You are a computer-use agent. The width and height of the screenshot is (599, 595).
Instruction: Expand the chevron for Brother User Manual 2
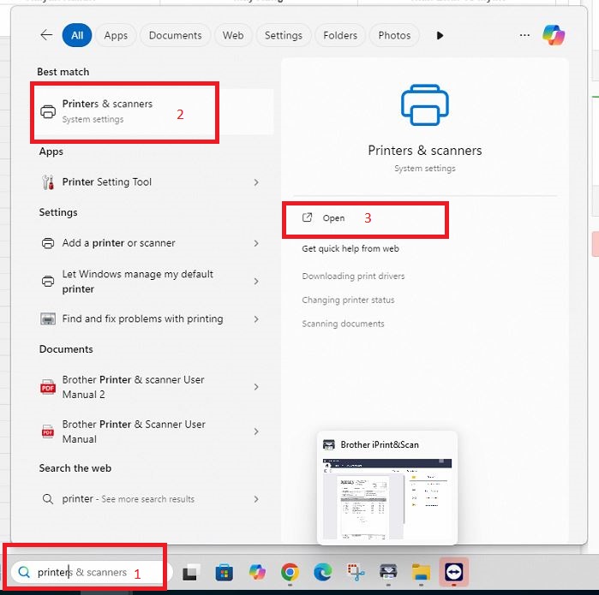(x=256, y=387)
